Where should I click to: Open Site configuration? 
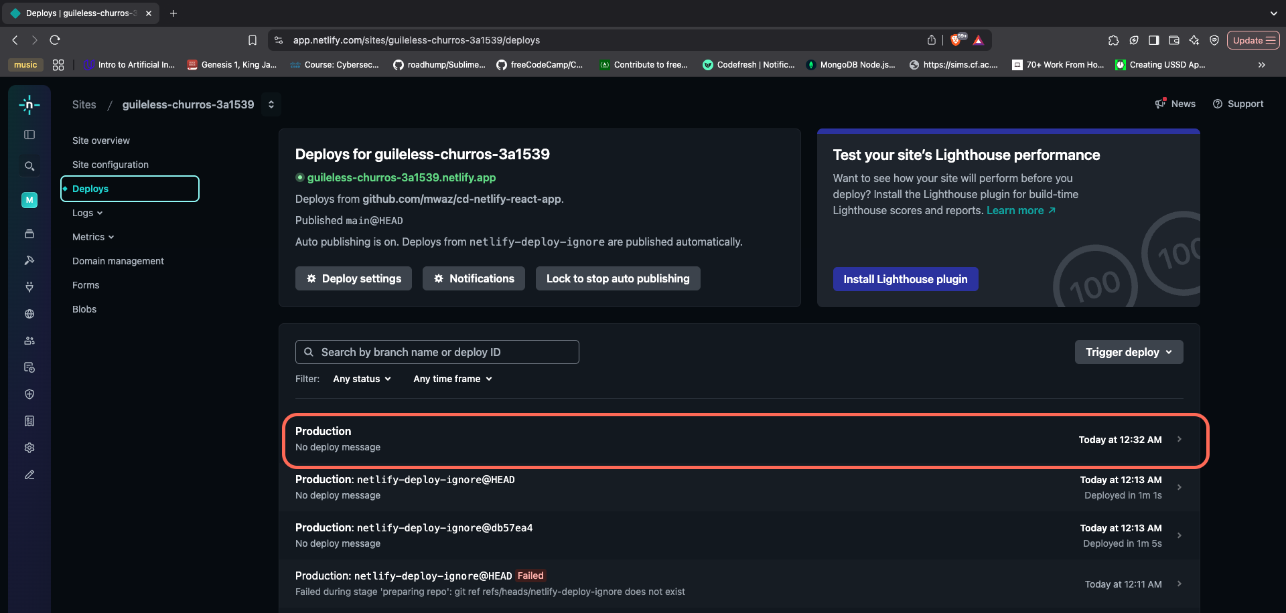coord(111,165)
